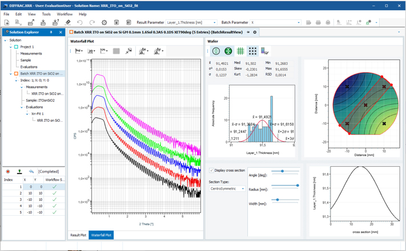Open the Result Parameter dropdown
The width and height of the screenshot is (406, 251).
pyautogui.click(x=191, y=22)
